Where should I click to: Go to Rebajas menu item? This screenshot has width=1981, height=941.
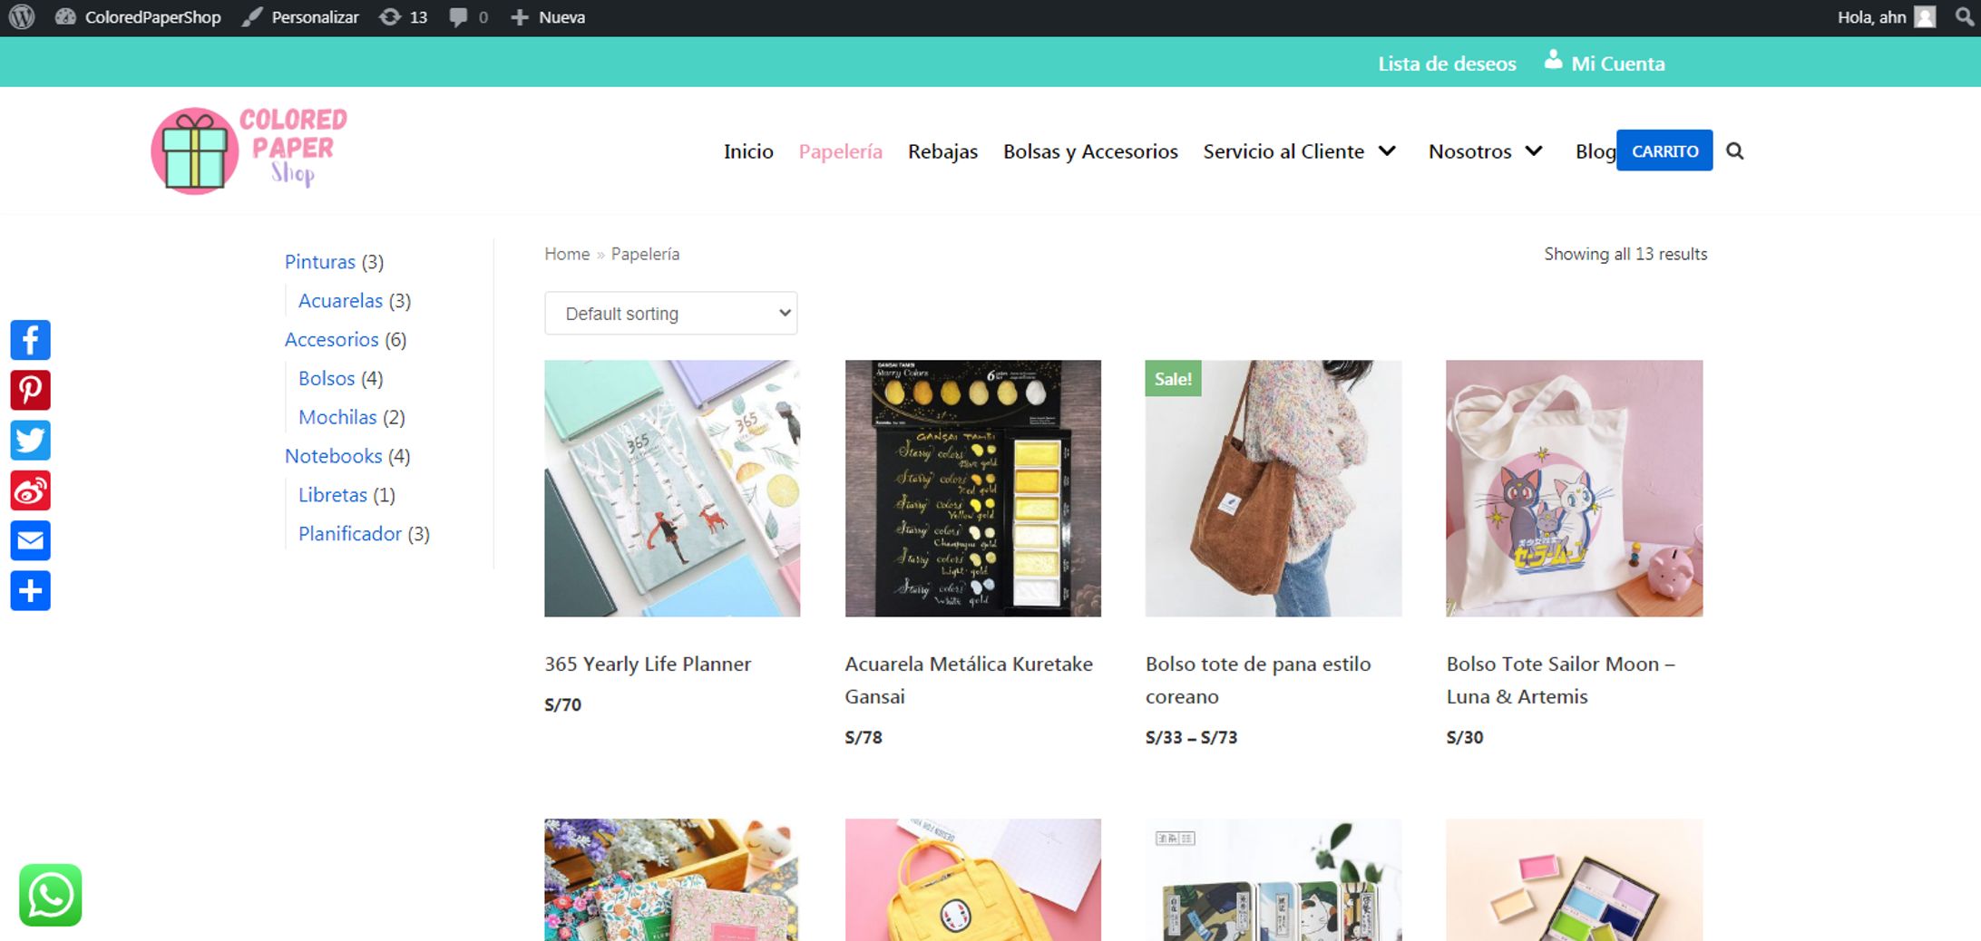tap(942, 151)
